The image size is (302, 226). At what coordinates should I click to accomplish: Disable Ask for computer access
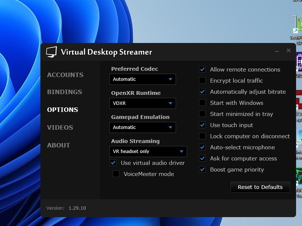coord(202,158)
